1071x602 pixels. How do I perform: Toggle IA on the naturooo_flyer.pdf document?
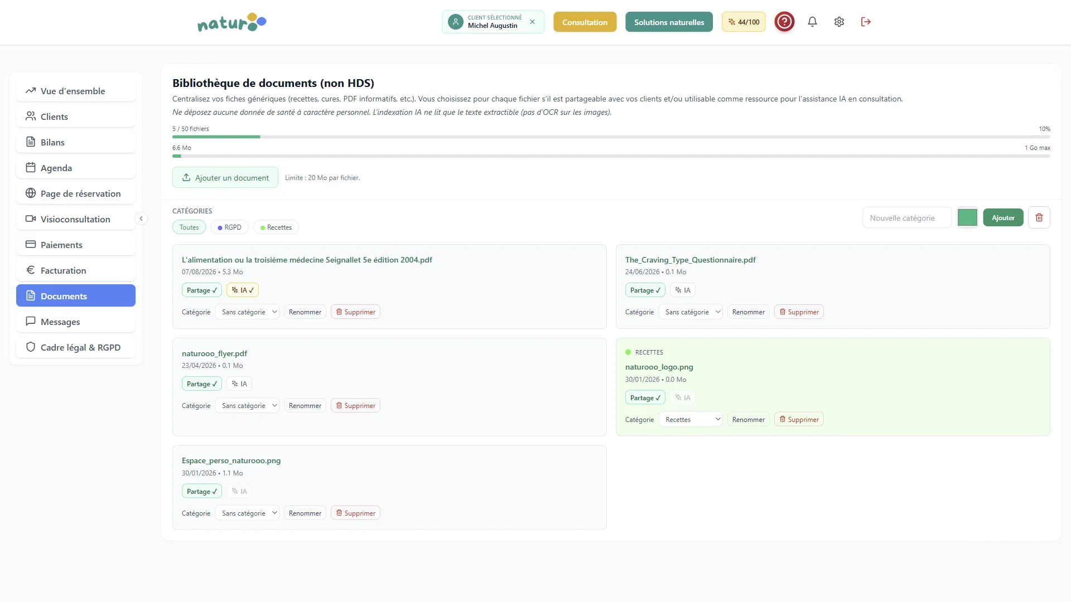239,383
